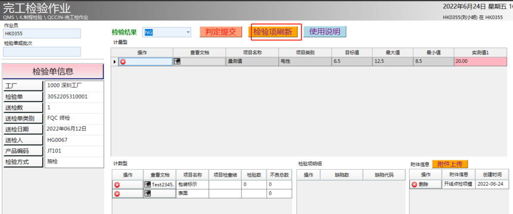Viewport: 513px width, 214px height.
Task: Click red delete icon in 量测值 row
Action: tap(123, 62)
